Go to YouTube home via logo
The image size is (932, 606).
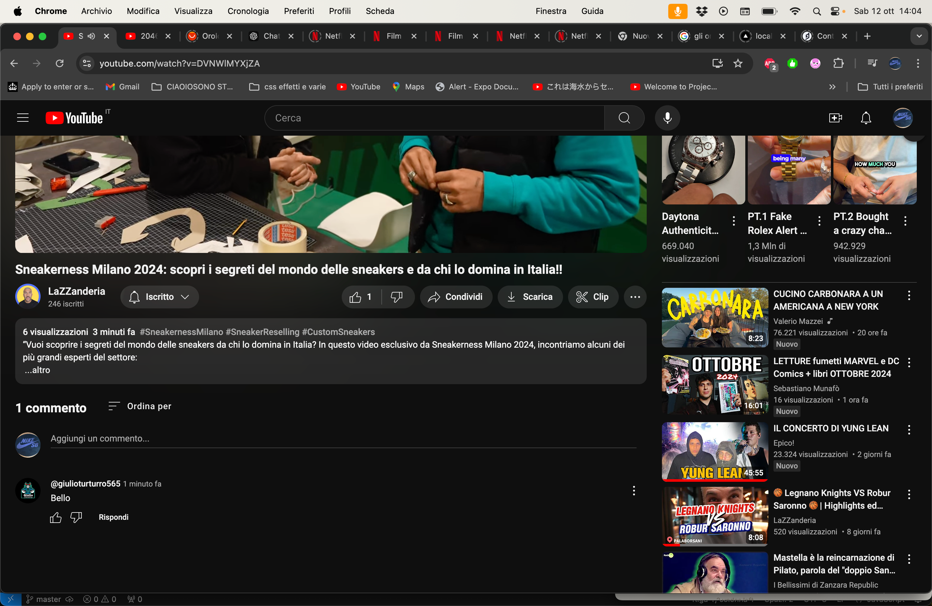pos(74,118)
